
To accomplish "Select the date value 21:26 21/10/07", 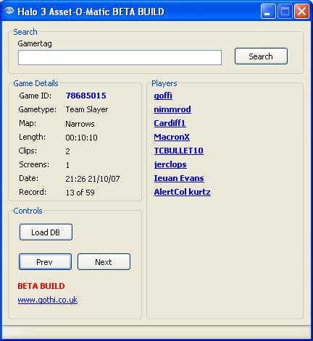I will pyautogui.click(x=93, y=179).
